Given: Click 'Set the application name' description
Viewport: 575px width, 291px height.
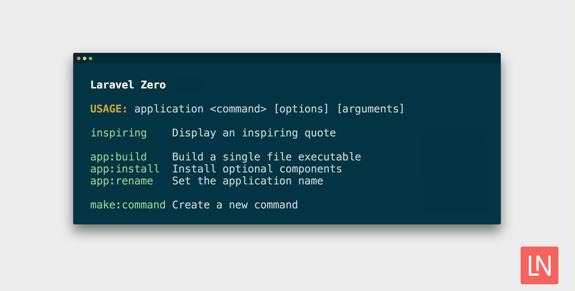Looking at the screenshot, I should [248, 181].
